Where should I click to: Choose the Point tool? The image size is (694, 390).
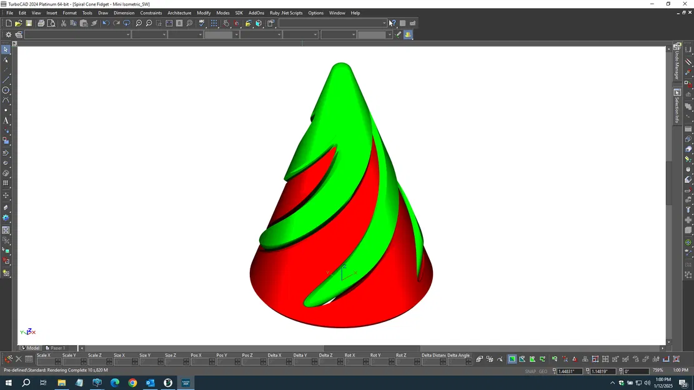(6, 110)
